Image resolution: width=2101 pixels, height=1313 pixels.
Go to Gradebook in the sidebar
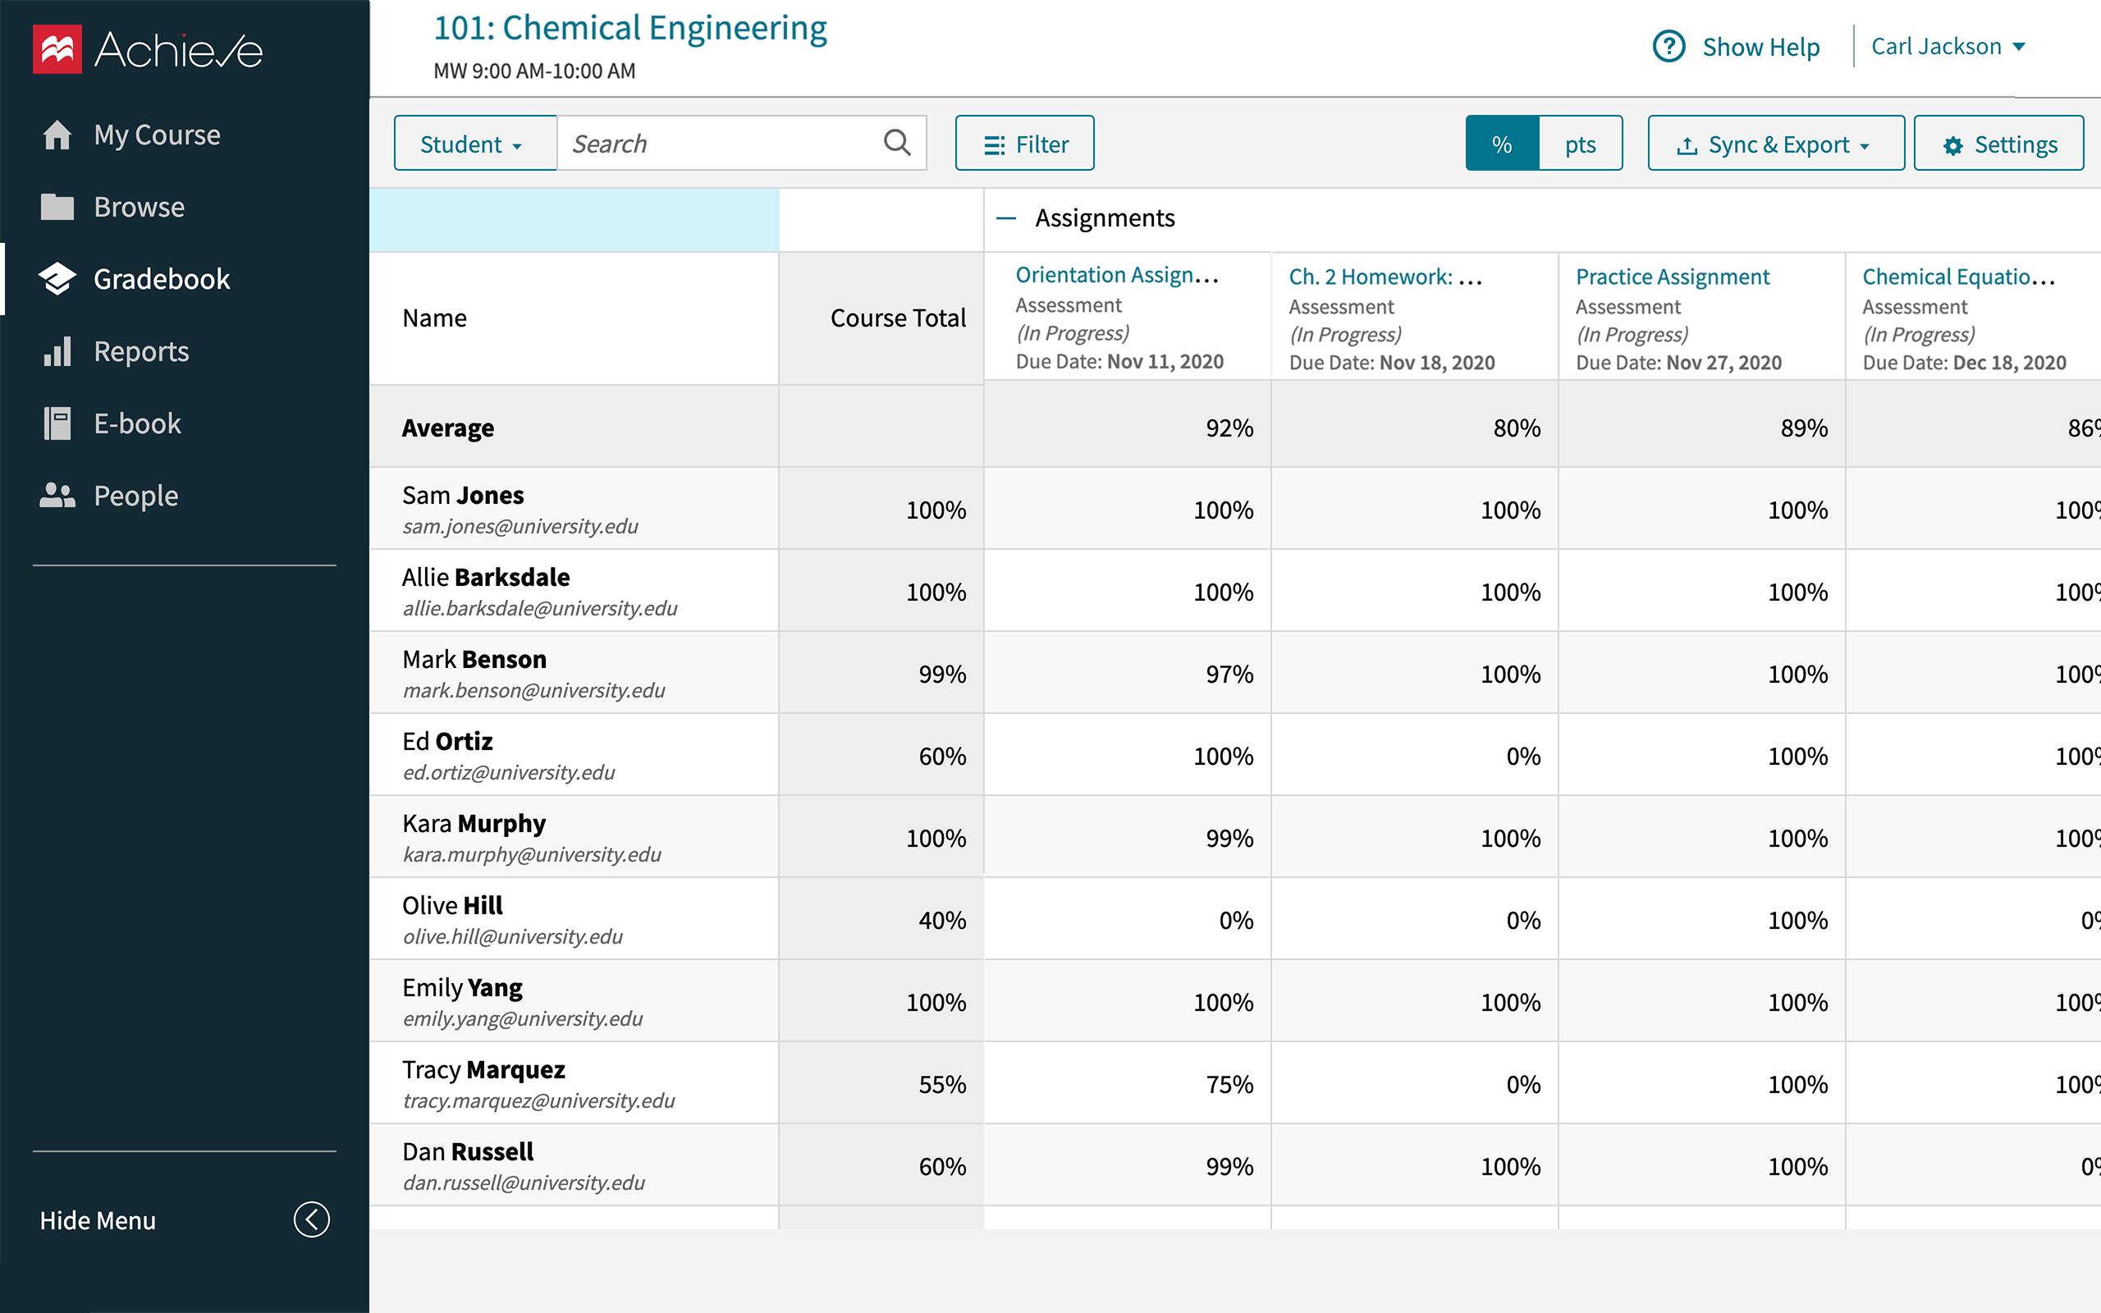pyautogui.click(x=162, y=280)
